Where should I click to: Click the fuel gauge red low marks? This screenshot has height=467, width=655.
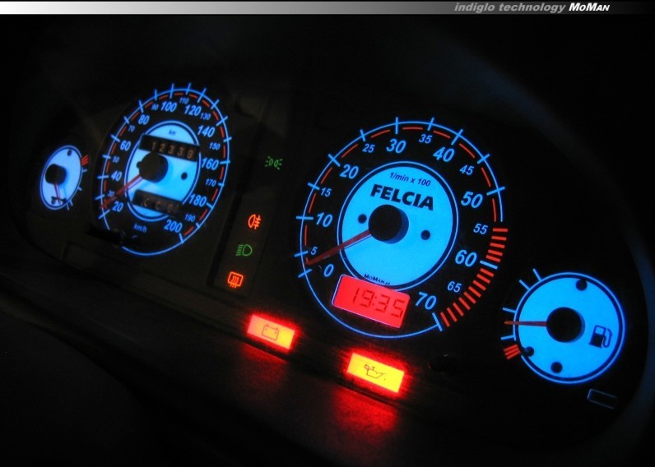pyautogui.click(x=511, y=352)
